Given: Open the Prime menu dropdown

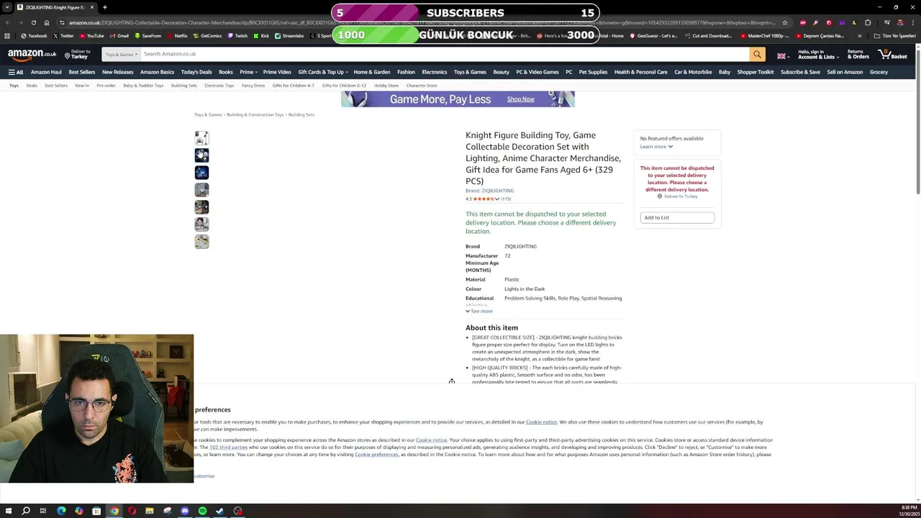Looking at the screenshot, I should click(248, 72).
